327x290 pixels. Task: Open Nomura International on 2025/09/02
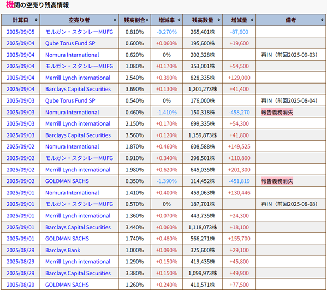tap(72, 147)
